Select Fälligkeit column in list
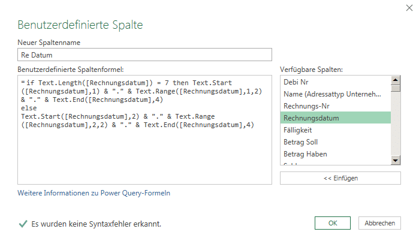This screenshot has width=419, height=247. click(335, 130)
